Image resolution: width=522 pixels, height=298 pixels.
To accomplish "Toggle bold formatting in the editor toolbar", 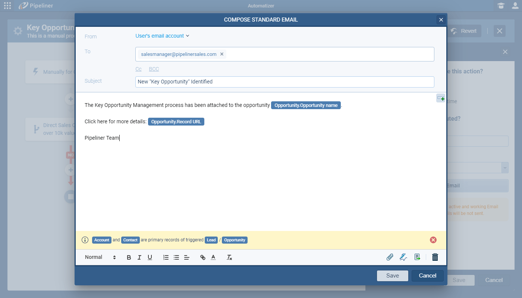I will click(x=129, y=257).
